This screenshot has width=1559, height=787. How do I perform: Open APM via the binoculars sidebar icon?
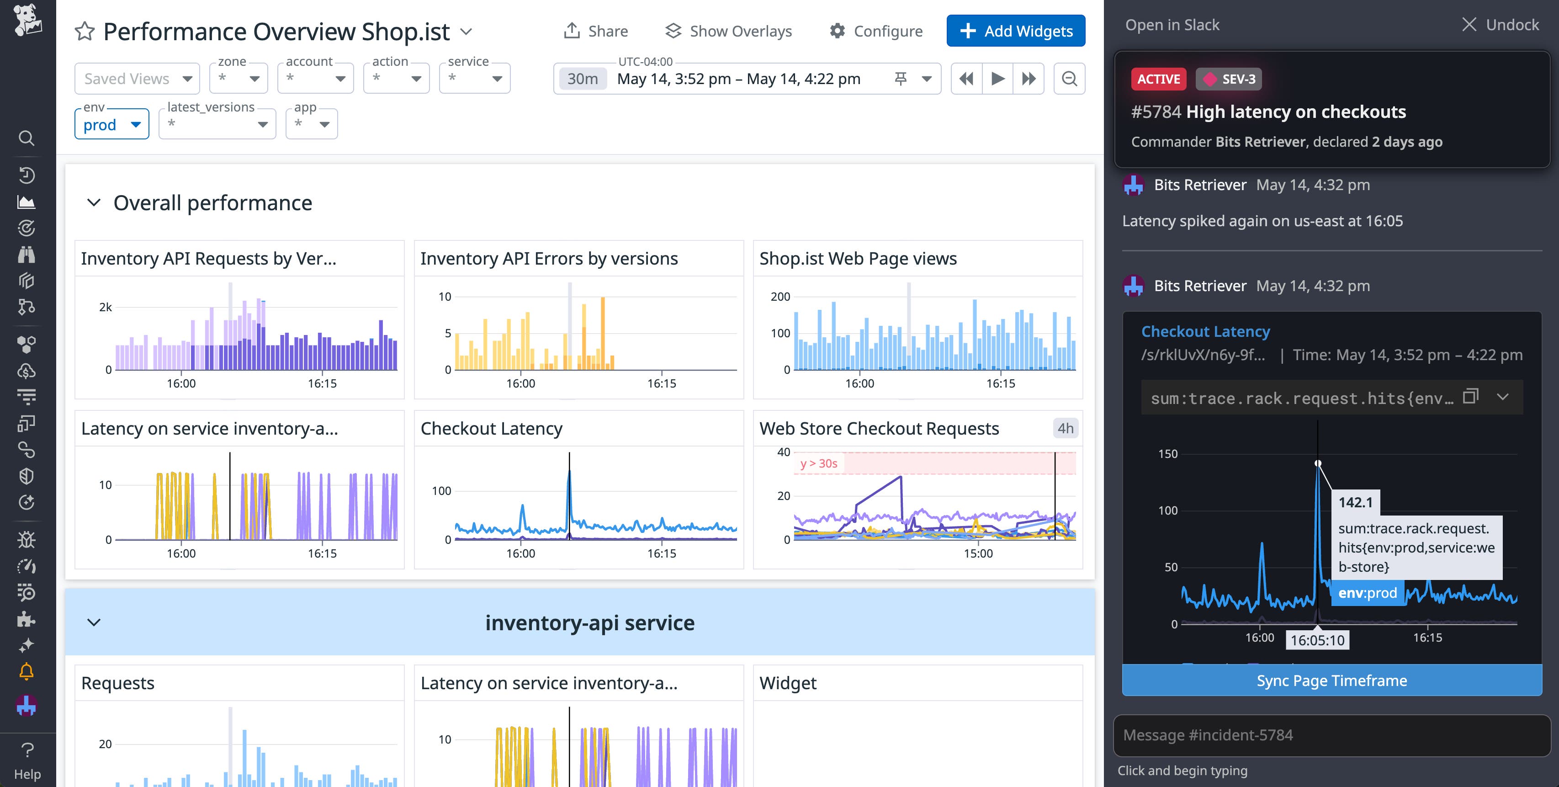[x=27, y=254]
